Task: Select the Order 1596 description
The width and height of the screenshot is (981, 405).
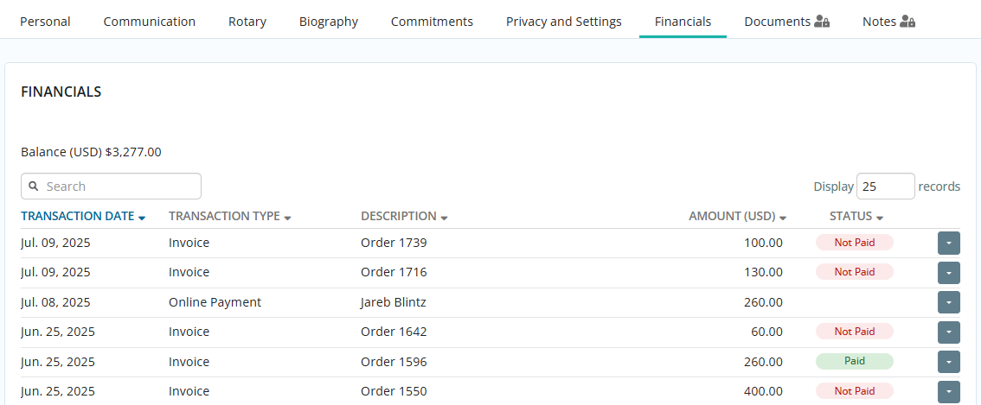Action: tap(394, 362)
